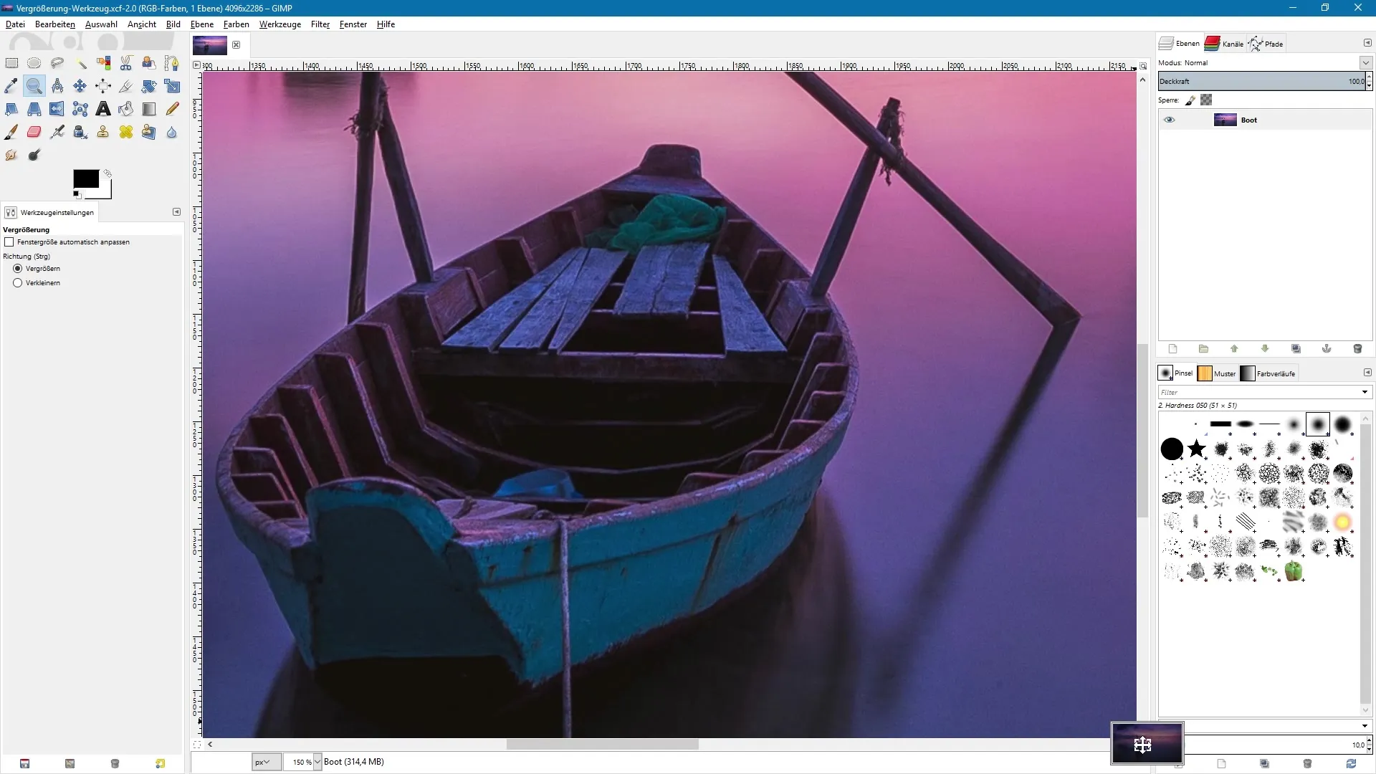Increase the Deckkraft stepper value

tap(1369, 77)
